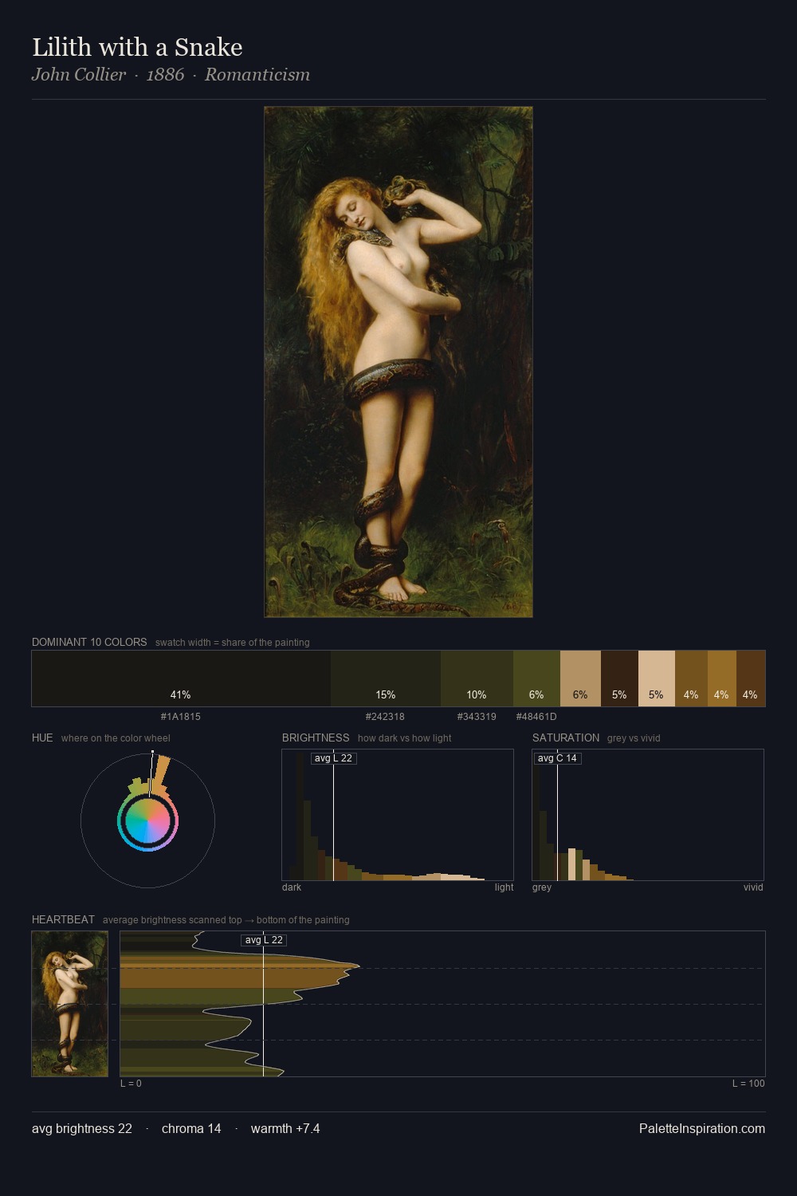Click the 'avg C 14' label in the Saturation chart
797x1196 pixels.
(x=557, y=758)
